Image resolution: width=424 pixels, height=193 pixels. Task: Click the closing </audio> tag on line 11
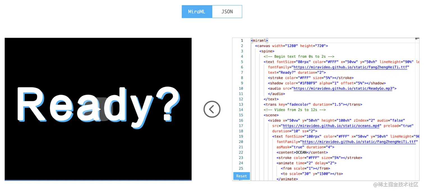click(276, 94)
